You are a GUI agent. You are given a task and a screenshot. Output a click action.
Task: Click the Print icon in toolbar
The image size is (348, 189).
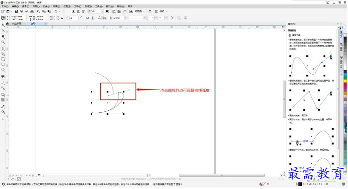tap(32, 11)
